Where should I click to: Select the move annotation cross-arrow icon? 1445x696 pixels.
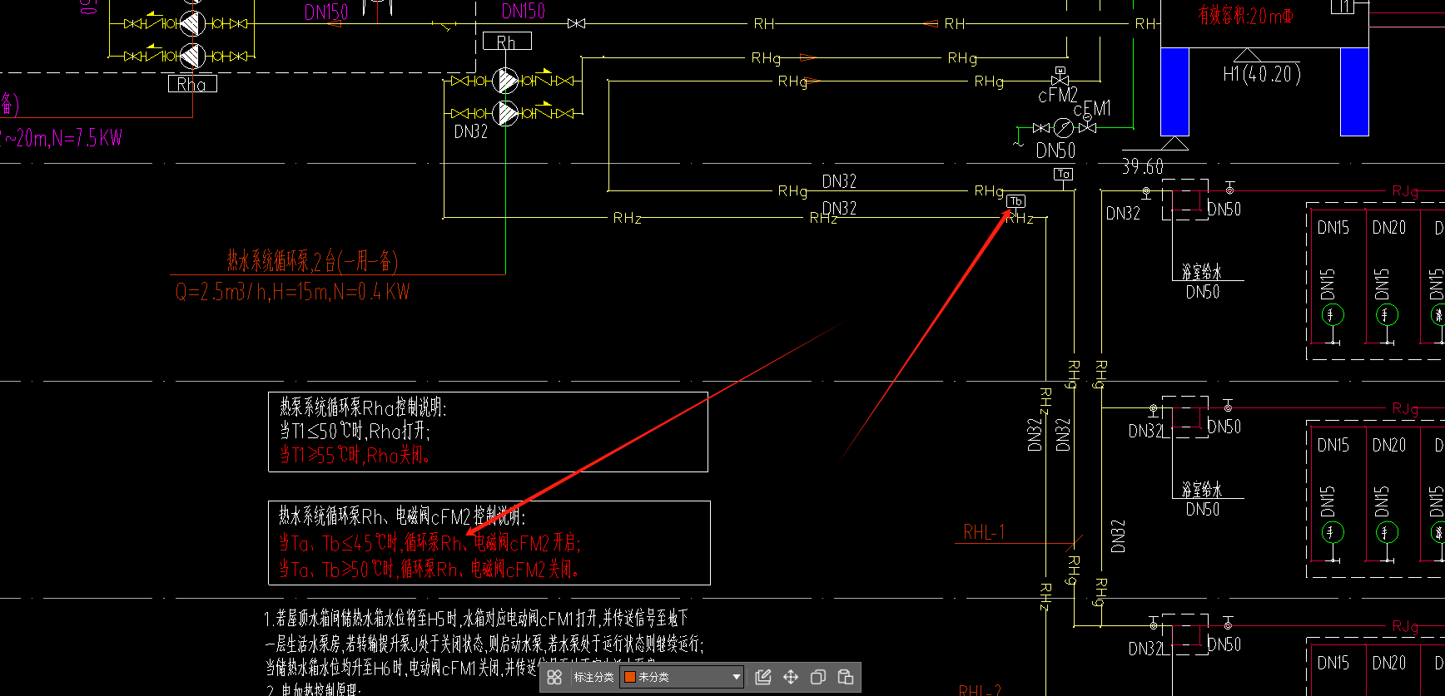[x=791, y=677]
